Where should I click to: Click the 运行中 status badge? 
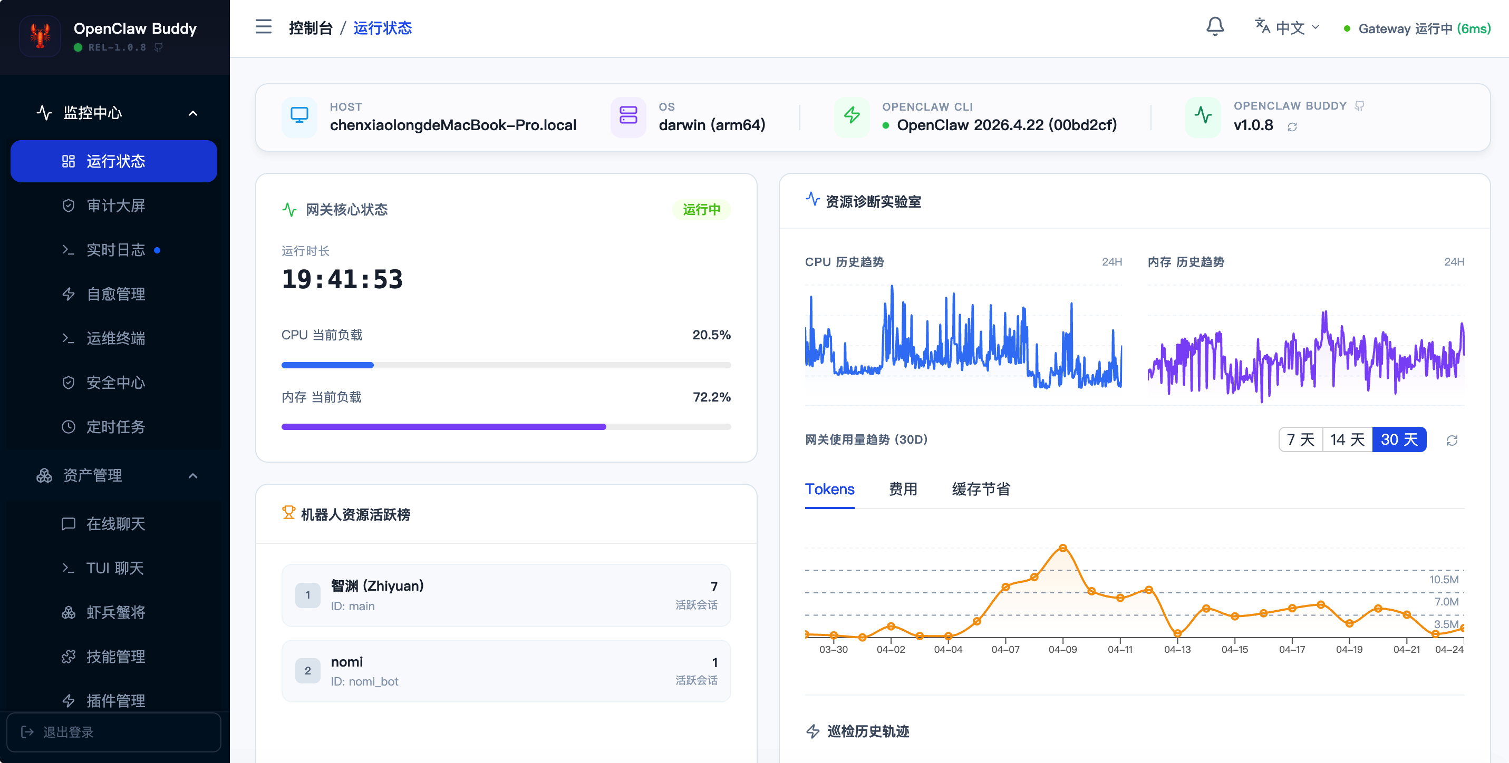coord(701,210)
